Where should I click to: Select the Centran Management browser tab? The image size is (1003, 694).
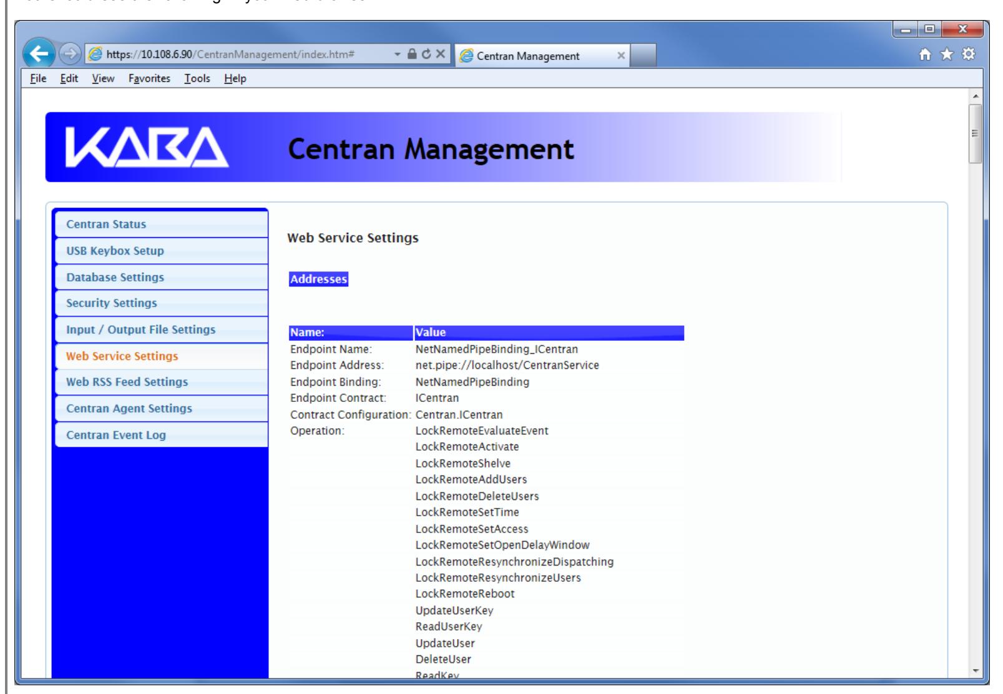tap(542, 56)
